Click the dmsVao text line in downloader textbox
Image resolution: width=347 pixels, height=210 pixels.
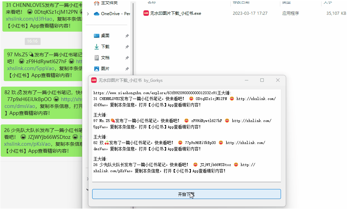coord(147,149)
